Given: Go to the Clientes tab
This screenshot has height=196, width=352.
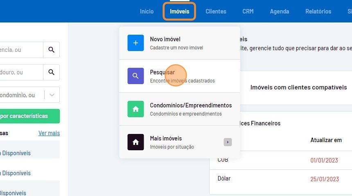Looking at the screenshot, I should (216, 11).
